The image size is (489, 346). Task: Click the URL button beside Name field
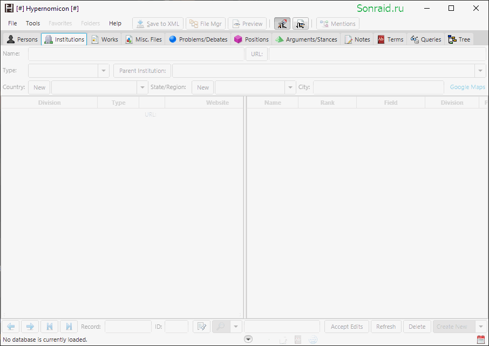(257, 54)
